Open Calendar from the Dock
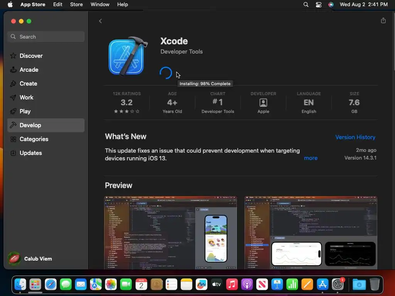The height and width of the screenshot is (296, 395). pyautogui.click(x=141, y=284)
